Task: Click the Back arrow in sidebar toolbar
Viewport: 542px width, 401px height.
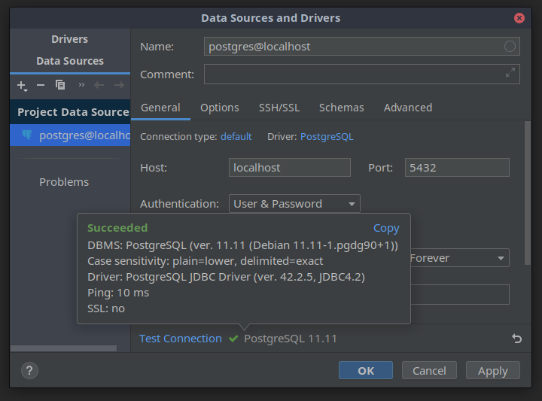Action: pyautogui.click(x=99, y=85)
